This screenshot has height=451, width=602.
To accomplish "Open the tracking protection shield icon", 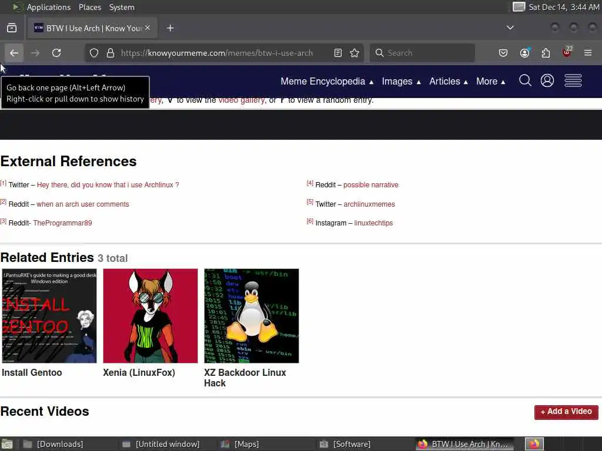I will pyautogui.click(x=94, y=53).
